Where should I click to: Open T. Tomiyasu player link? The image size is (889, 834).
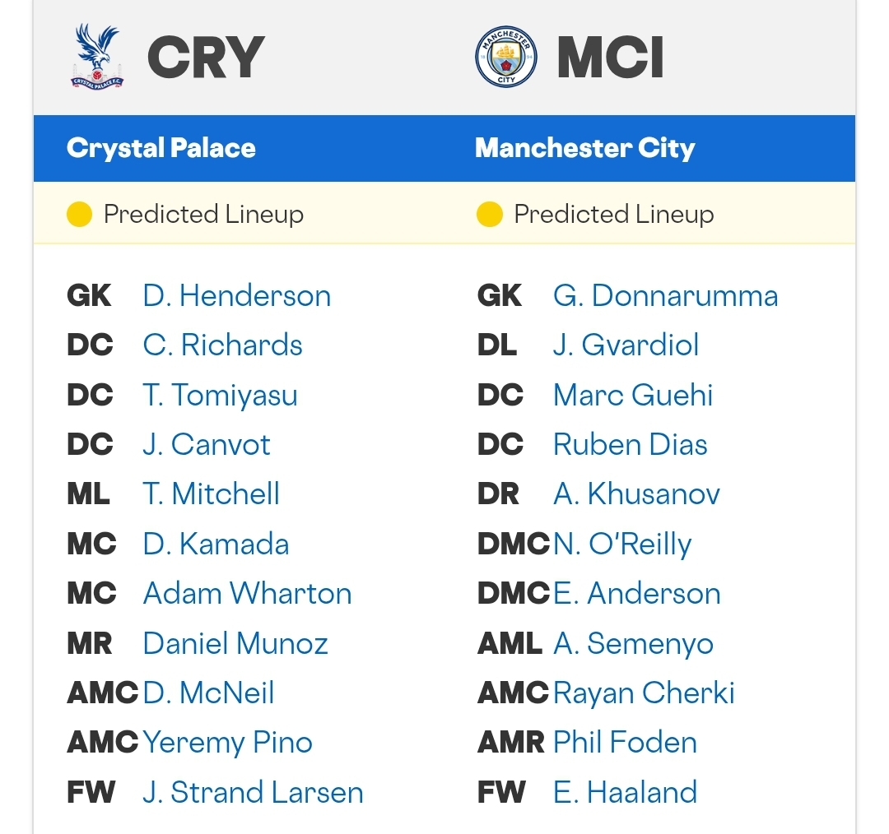pos(220,395)
